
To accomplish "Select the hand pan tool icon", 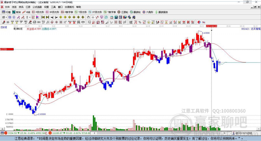I will coord(88,17).
